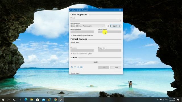Open the Cluster size dropdown
This screenshot has height=102, width=182.
click(110, 50)
